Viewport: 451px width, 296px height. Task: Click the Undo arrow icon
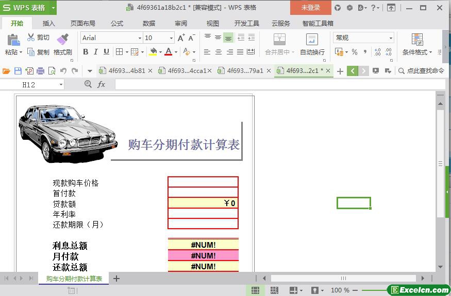coord(63,71)
